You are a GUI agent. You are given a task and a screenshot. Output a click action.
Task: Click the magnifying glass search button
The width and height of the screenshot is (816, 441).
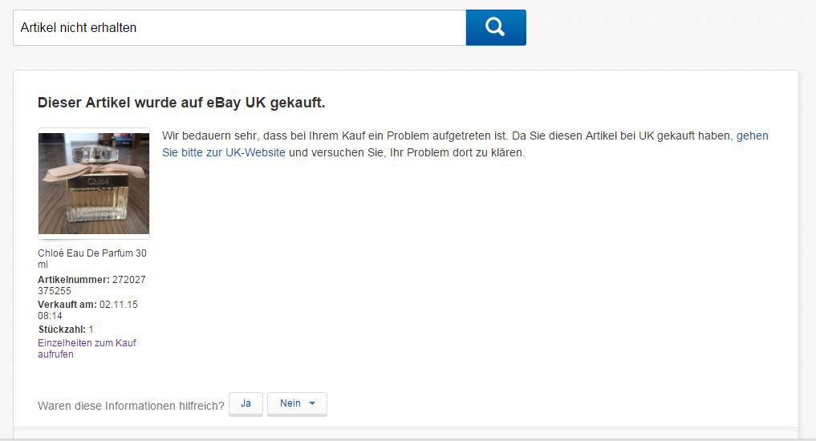pos(495,27)
